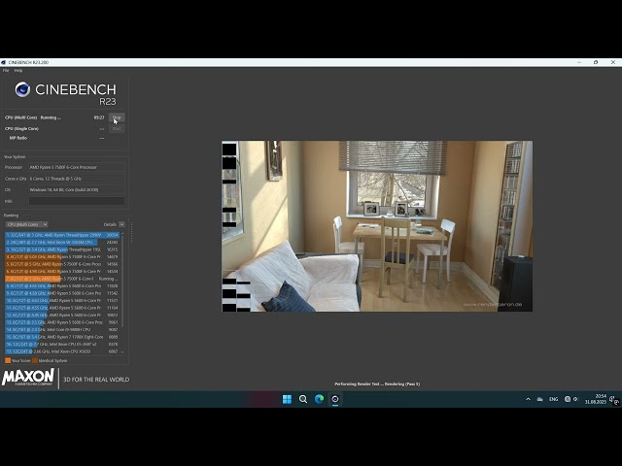This screenshot has width=622, height=466.
Task: Click the Info input field in Your System
Action: tap(77, 201)
